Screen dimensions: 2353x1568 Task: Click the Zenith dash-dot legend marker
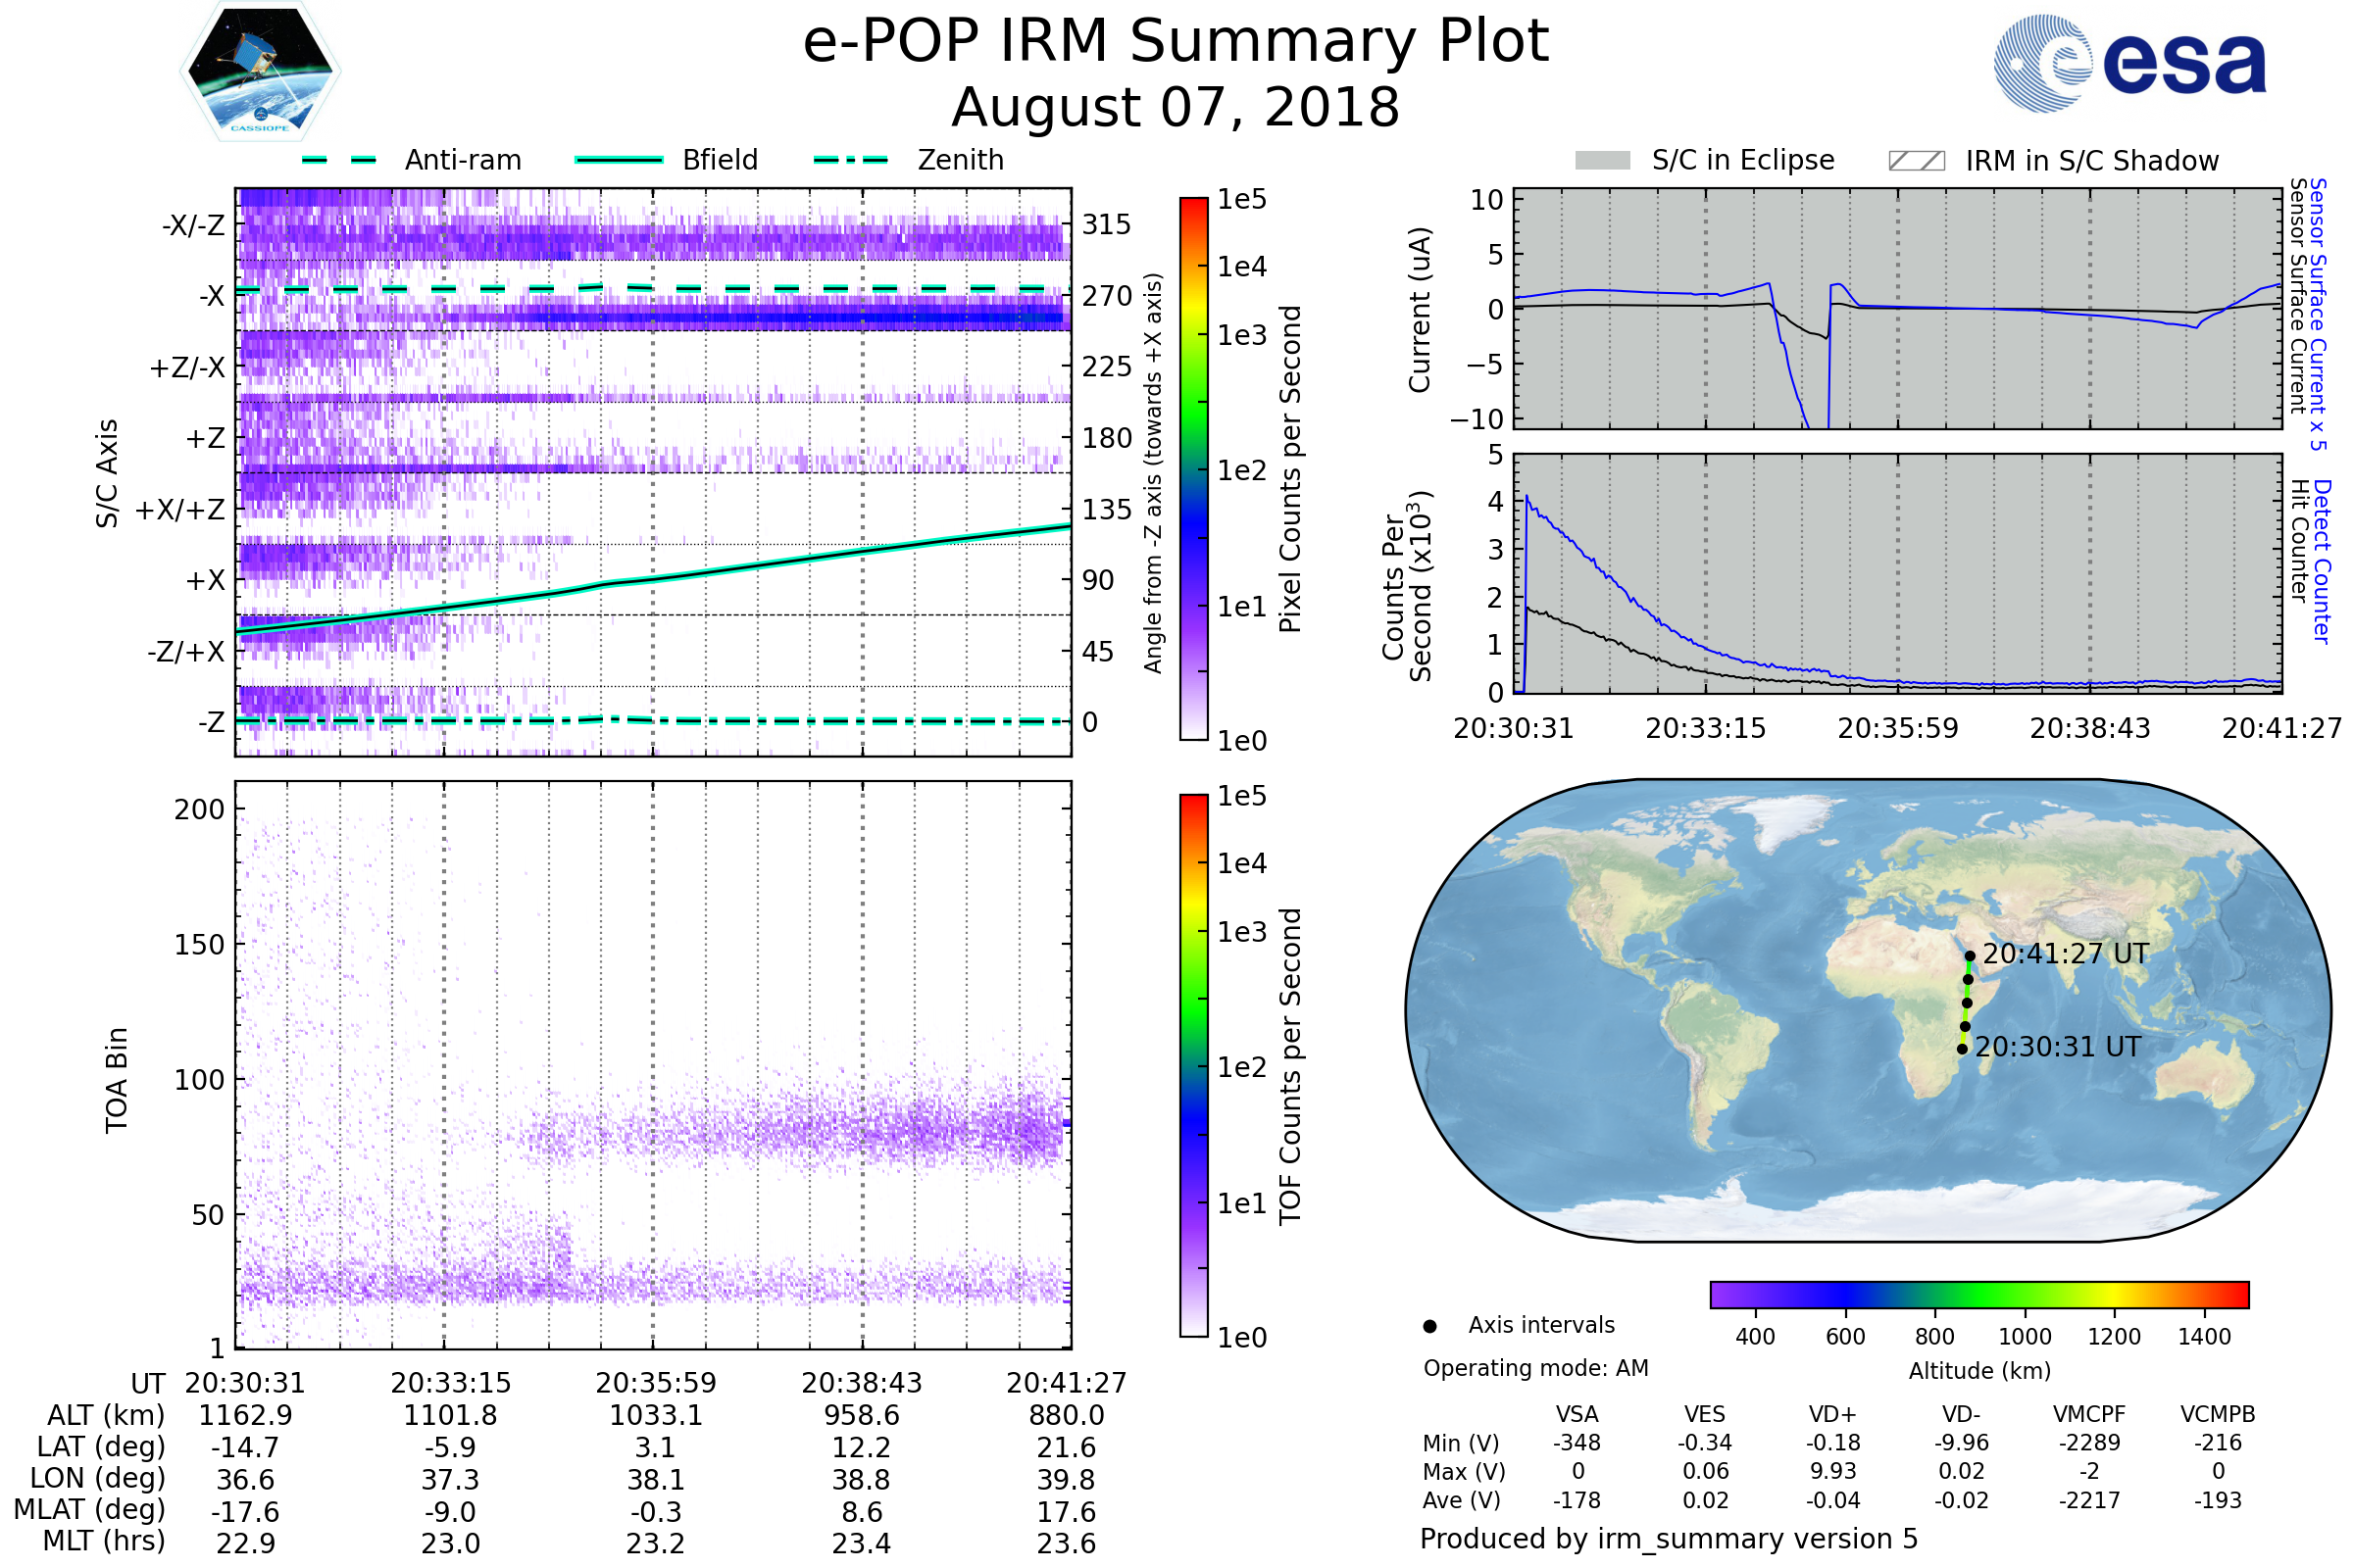pos(851,160)
